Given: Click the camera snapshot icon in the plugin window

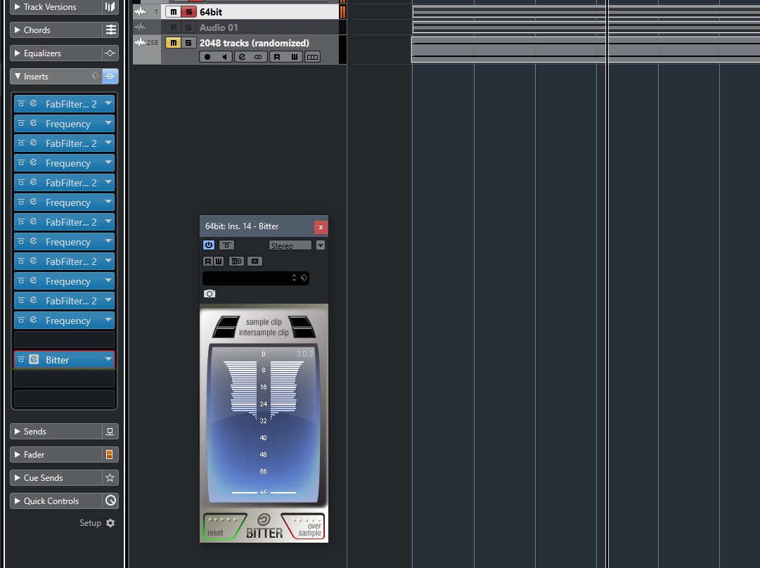Looking at the screenshot, I should tap(210, 294).
